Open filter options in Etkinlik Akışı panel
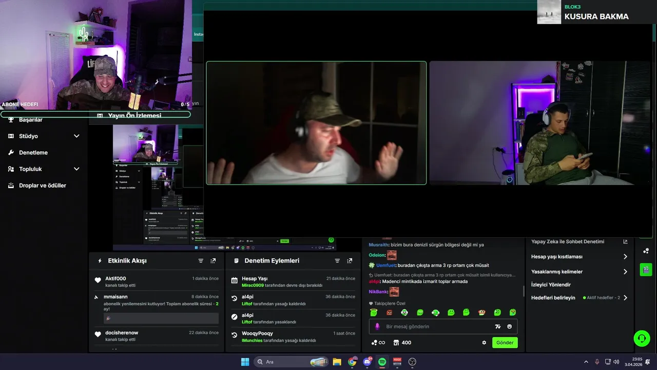 201,261
